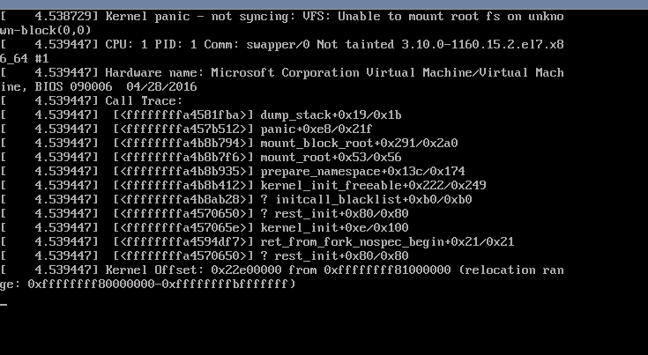Click the 'ret_from_fork_nospec_begin+0x21/0x21' entry
Screen dimensions: 648x355
pos(387,241)
